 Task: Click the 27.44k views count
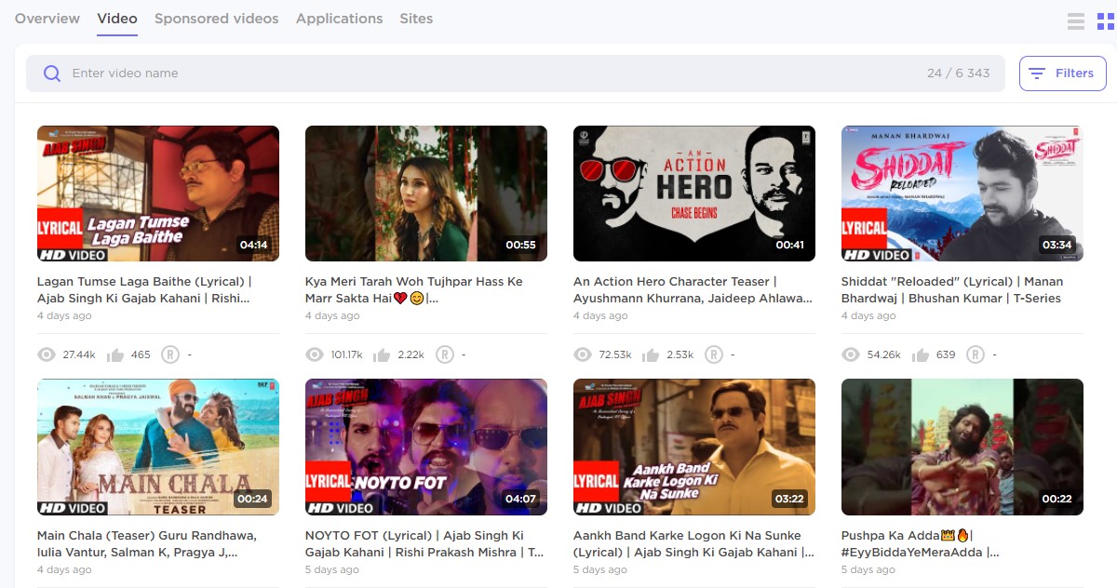pyautogui.click(x=79, y=354)
